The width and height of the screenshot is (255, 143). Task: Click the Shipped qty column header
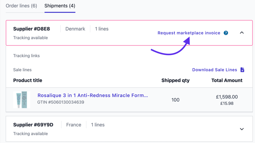[x=175, y=81]
